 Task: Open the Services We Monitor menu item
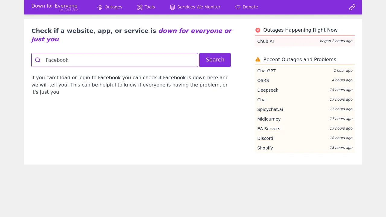click(198, 7)
